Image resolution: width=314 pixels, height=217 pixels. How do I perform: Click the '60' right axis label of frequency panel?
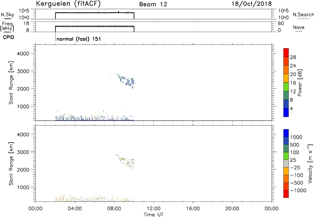pos(281,24)
